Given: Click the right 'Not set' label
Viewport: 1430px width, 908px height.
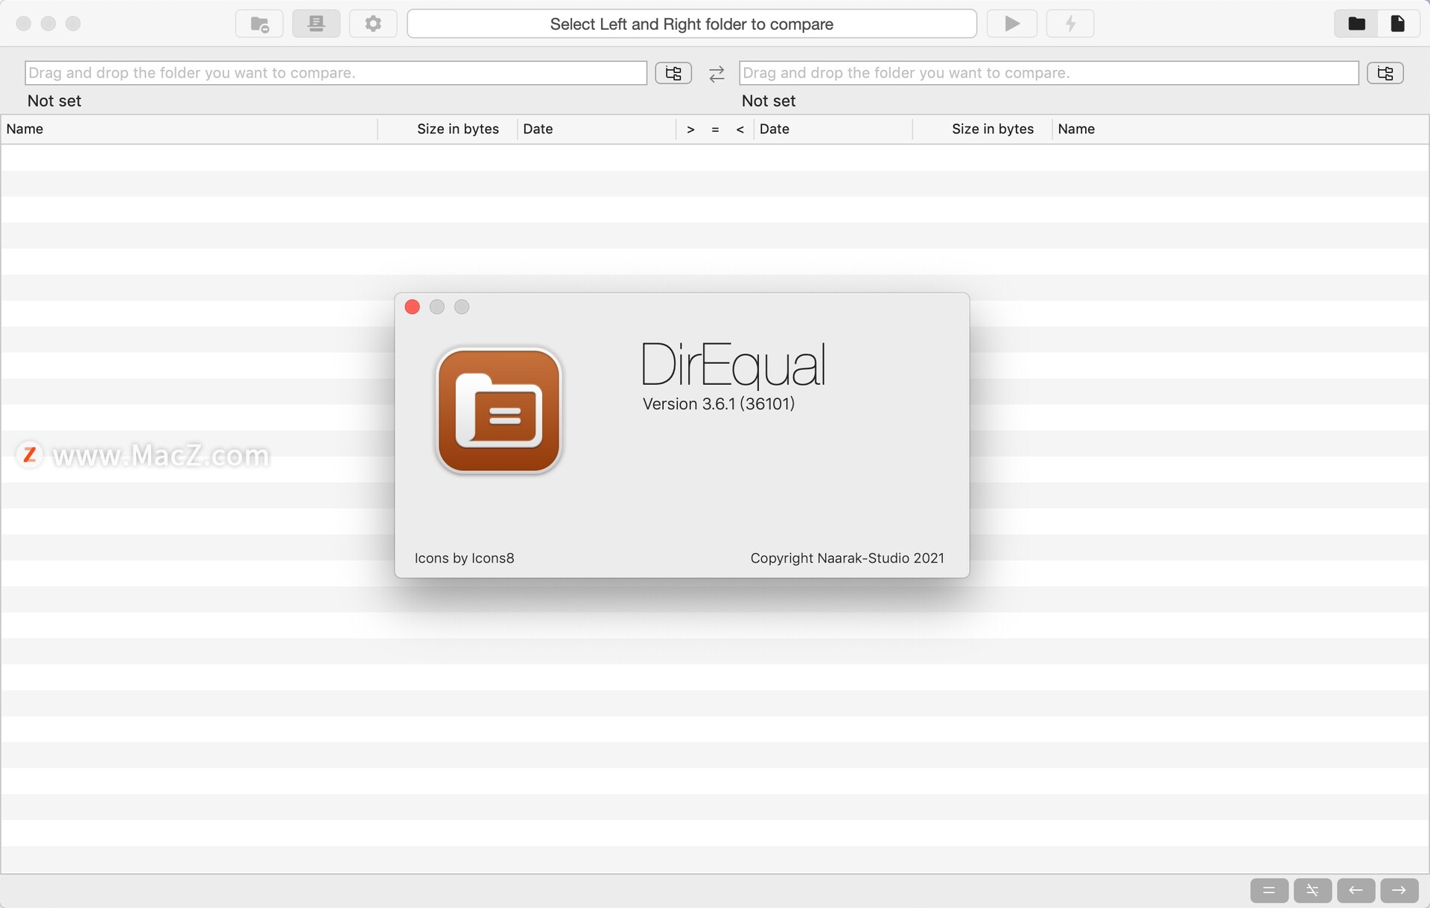Looking at the screenshot, I should point(769,101).
